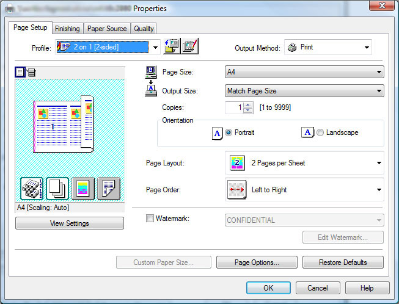Click the profile icon in Profile box
Viewport: 399px width, 304px height.
tap(64, 47)
